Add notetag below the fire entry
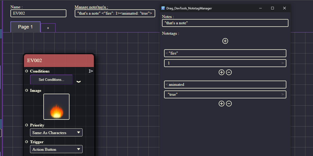This screenshot has height=156, width=313. 222,72
